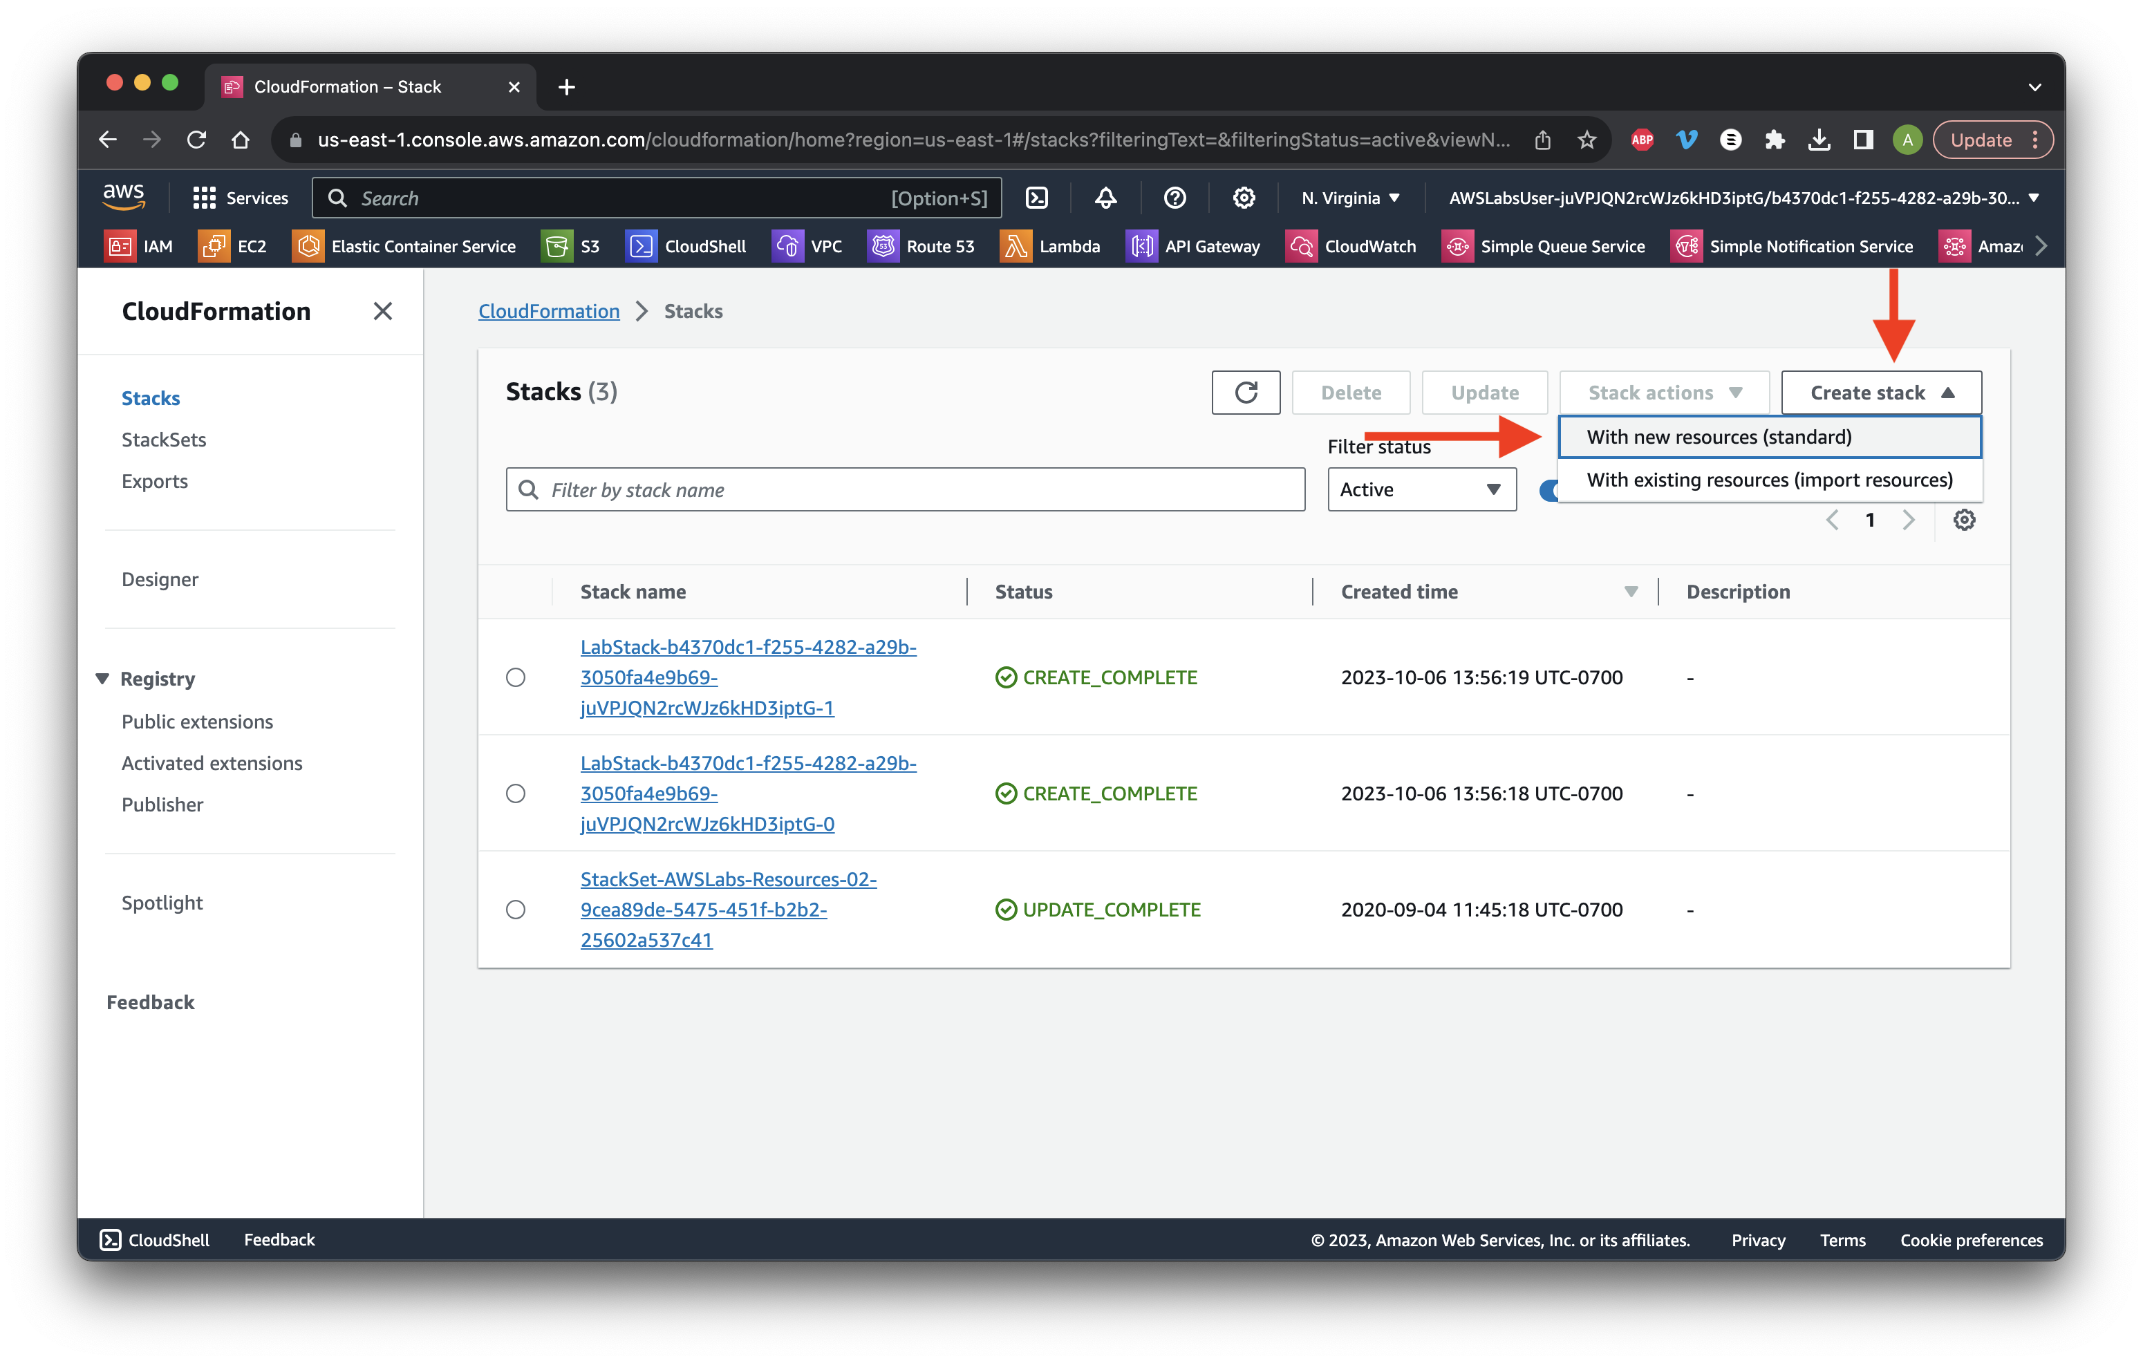Go to next stacks page arrow
This screenshot has width=2143, height=1363.
pyautogui.click(x=1908, y=520)
